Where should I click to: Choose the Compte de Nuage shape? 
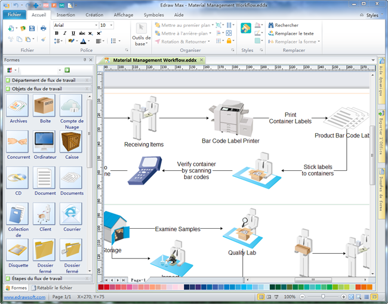tap(72, 106)
